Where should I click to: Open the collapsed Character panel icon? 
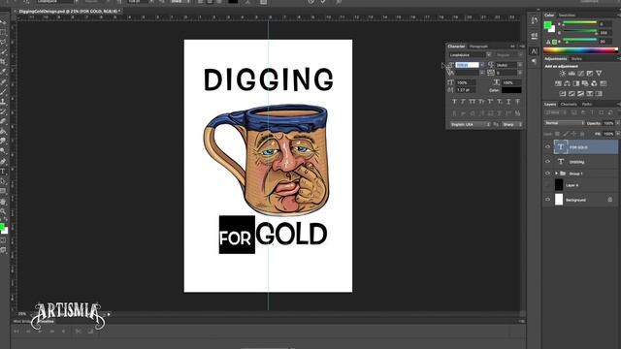tap(534, 51)
